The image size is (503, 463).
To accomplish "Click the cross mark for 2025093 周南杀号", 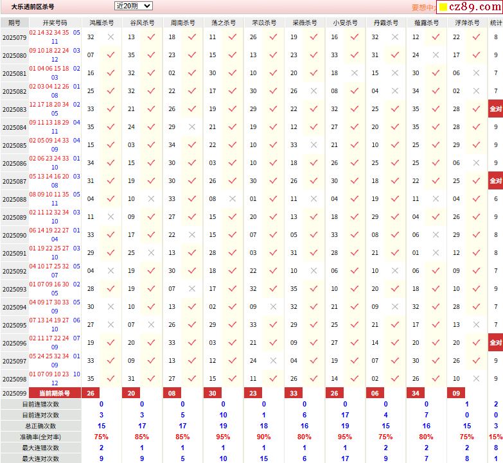I will tap(192, 288).
